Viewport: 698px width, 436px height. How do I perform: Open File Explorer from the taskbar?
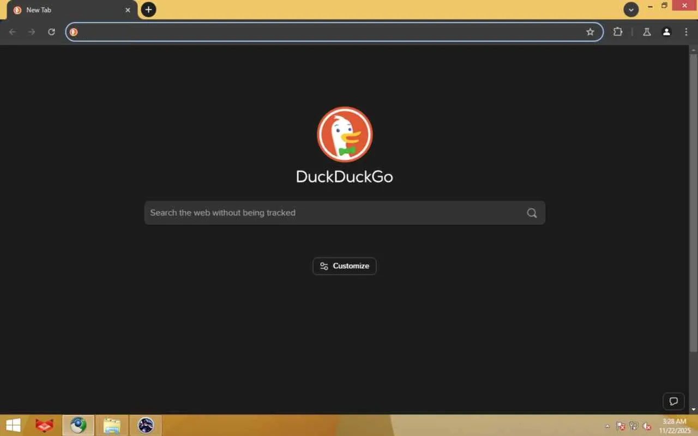(x=112, y=425)
